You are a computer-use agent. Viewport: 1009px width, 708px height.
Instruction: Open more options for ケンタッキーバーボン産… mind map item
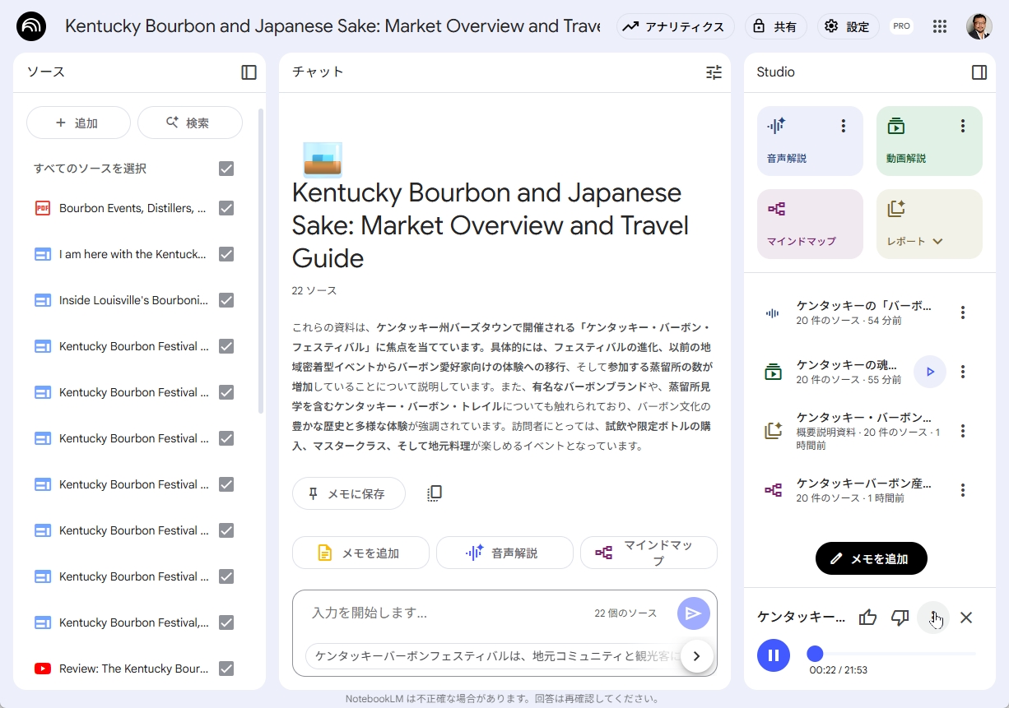pyautogui.click(x=963, y=490)
